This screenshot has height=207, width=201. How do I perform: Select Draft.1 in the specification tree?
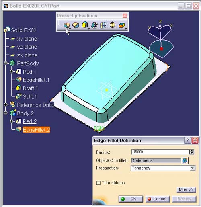[31, 88]
